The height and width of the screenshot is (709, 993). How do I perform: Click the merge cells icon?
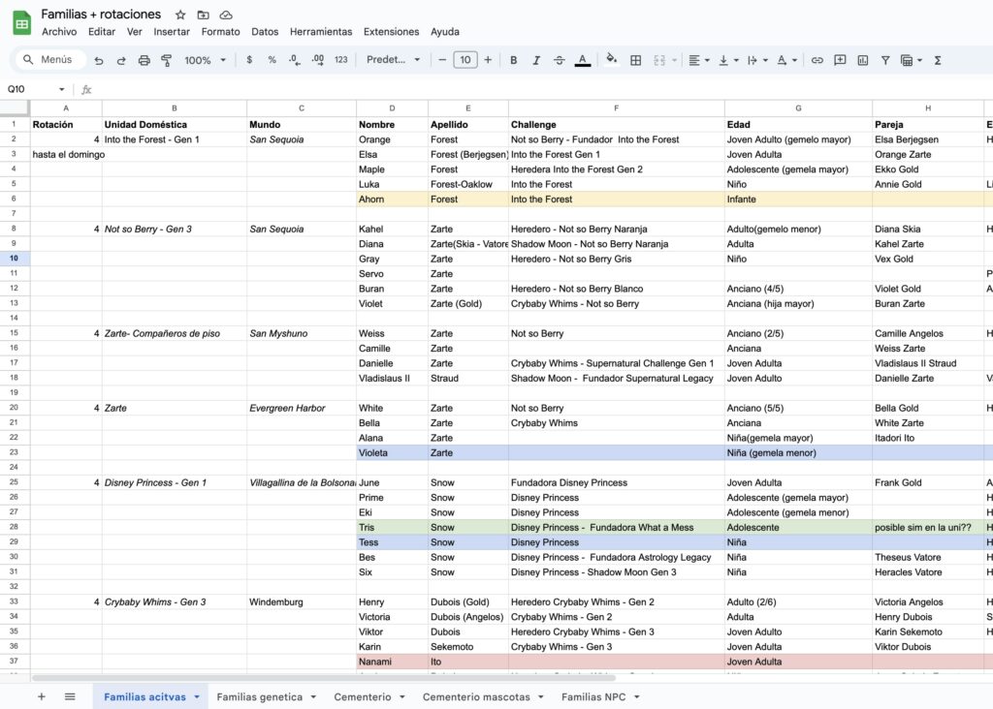(x=659, y=60)
